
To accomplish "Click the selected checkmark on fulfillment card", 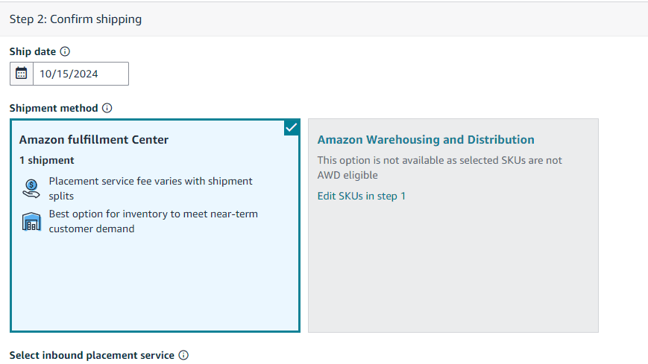I will 292,127.
